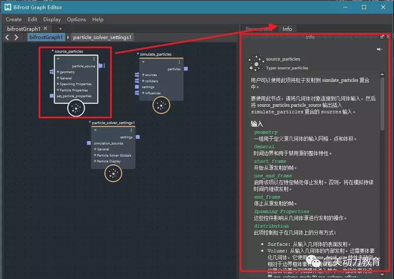Screen dimensions: 394x279
Task: Click the source_particles node particle icon
Action: pos(76,108)
